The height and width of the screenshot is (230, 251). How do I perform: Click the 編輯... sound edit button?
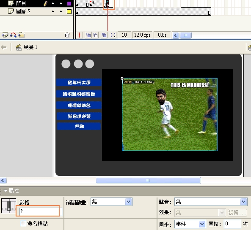[237, 213]
